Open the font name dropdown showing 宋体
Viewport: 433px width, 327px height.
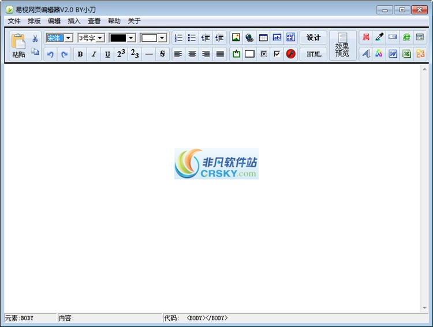pos(69,38)
